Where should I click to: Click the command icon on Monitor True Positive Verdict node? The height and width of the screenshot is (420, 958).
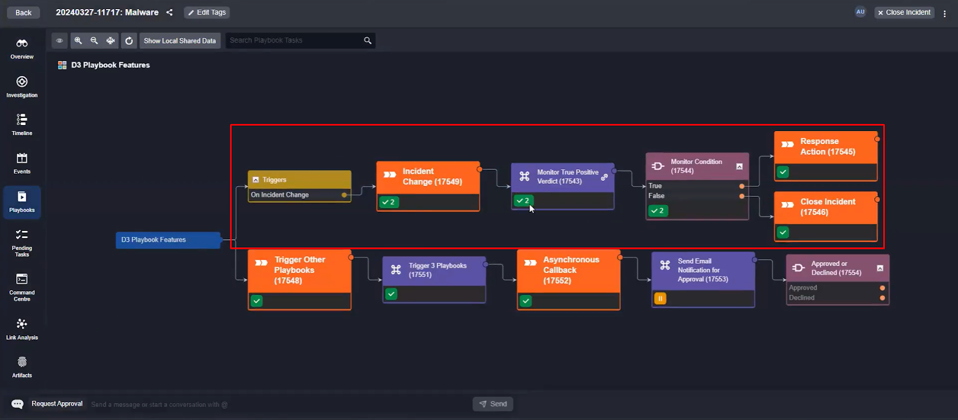click(525, 176)
